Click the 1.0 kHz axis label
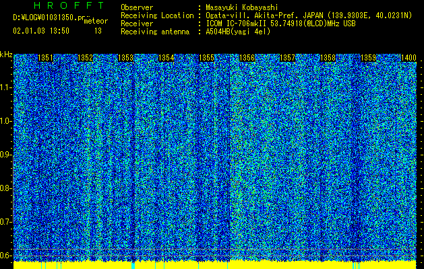Viewport: 424px width, 269px height. 5,121
